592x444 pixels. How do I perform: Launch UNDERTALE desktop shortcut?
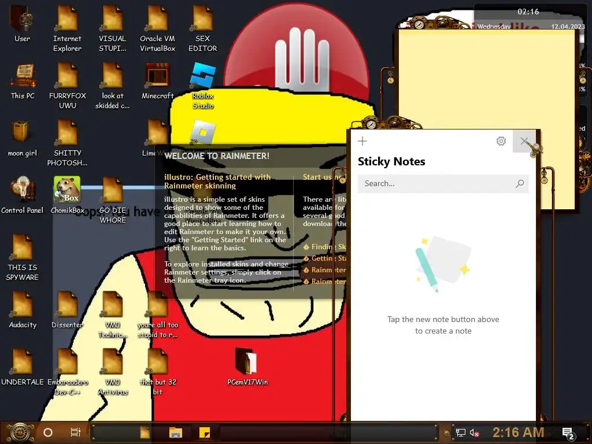pos(23,367)
